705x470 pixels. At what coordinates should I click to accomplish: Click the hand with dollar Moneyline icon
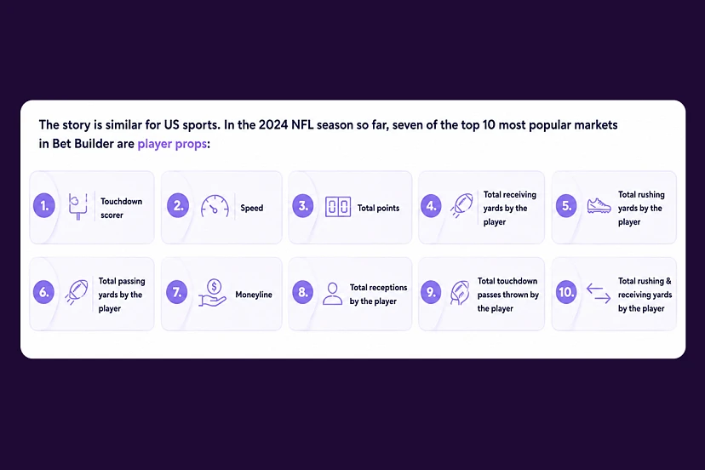(212, 293)
